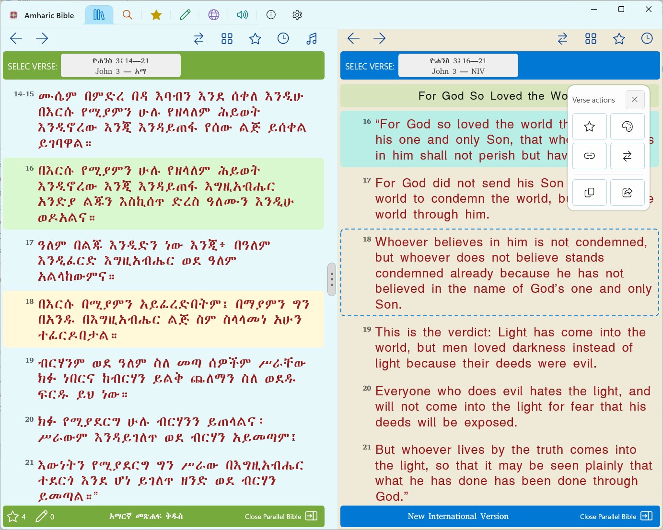663x530 pixels.
Task: Choose highlight color palette in Verse actions
Action: tap(627, 127)
